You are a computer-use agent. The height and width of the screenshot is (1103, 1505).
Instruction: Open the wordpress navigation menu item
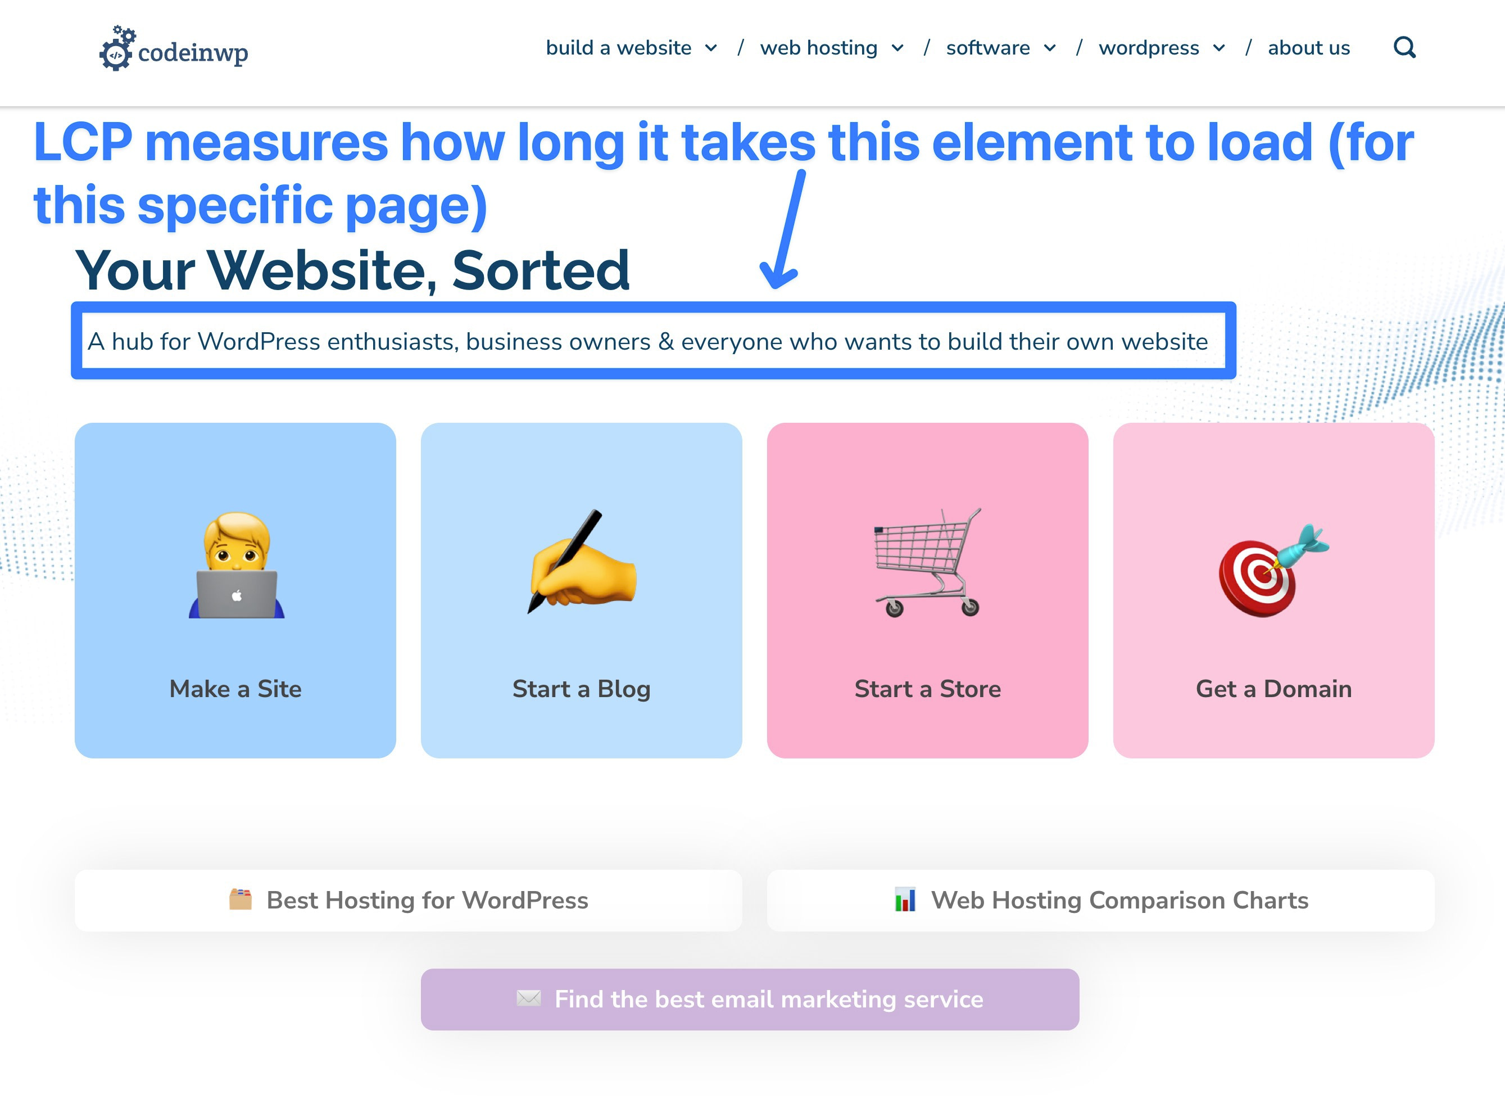(x=1149, y=47)
